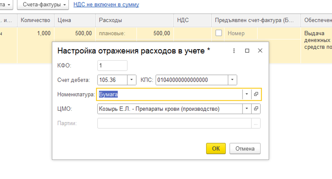This screenshot has width=332, height=179.
Task: Open the ЦМО item form icon
Action: pos(256,109)
